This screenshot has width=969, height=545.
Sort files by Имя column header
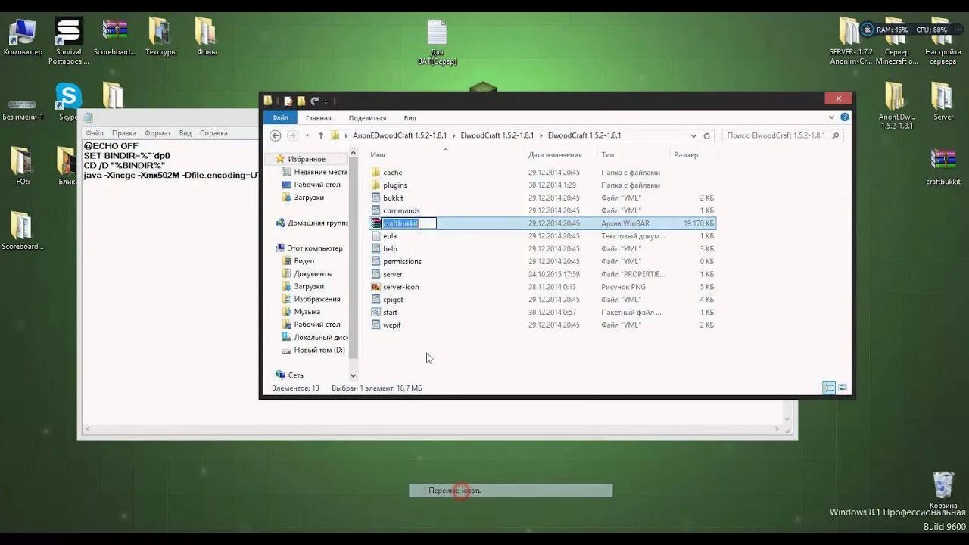point(378,154)
